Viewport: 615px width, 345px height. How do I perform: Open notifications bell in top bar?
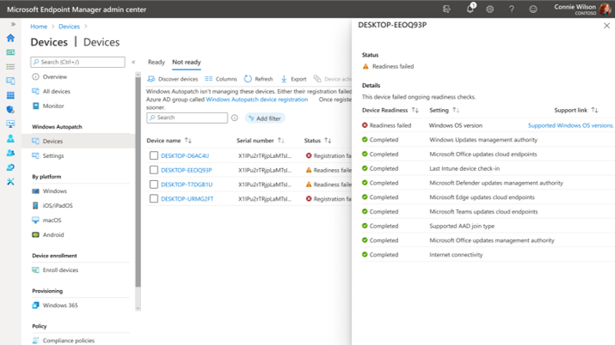coord(470,9)
